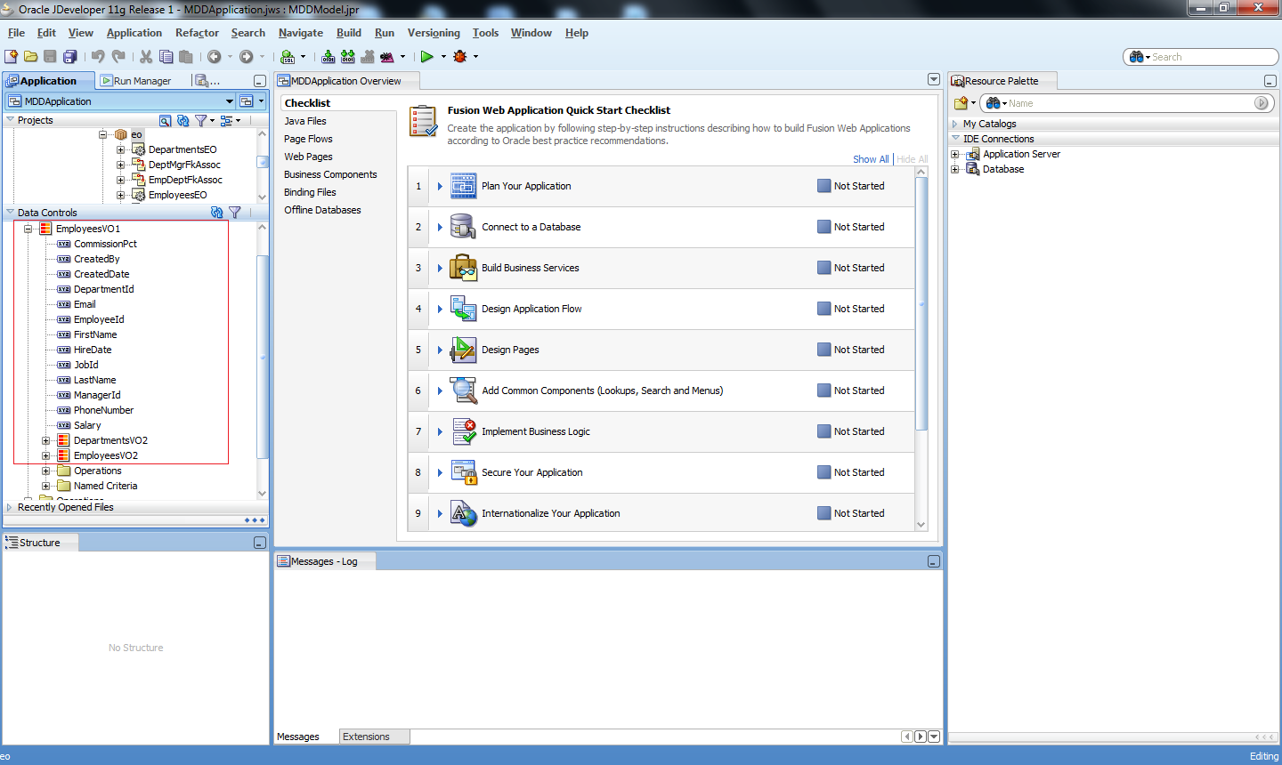
Task: Open Navigator Display Options in the Projects header
Action: click(226, 120)
